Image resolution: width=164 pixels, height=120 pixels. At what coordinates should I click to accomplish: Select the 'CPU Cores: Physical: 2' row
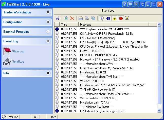[106, 47]
